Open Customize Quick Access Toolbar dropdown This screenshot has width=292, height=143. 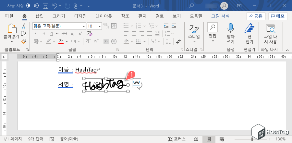click(x=89, y=6)
